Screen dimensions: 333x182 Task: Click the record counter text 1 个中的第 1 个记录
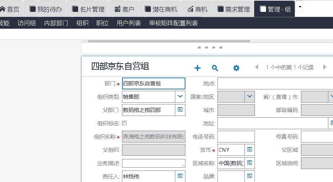click(290, 67)
